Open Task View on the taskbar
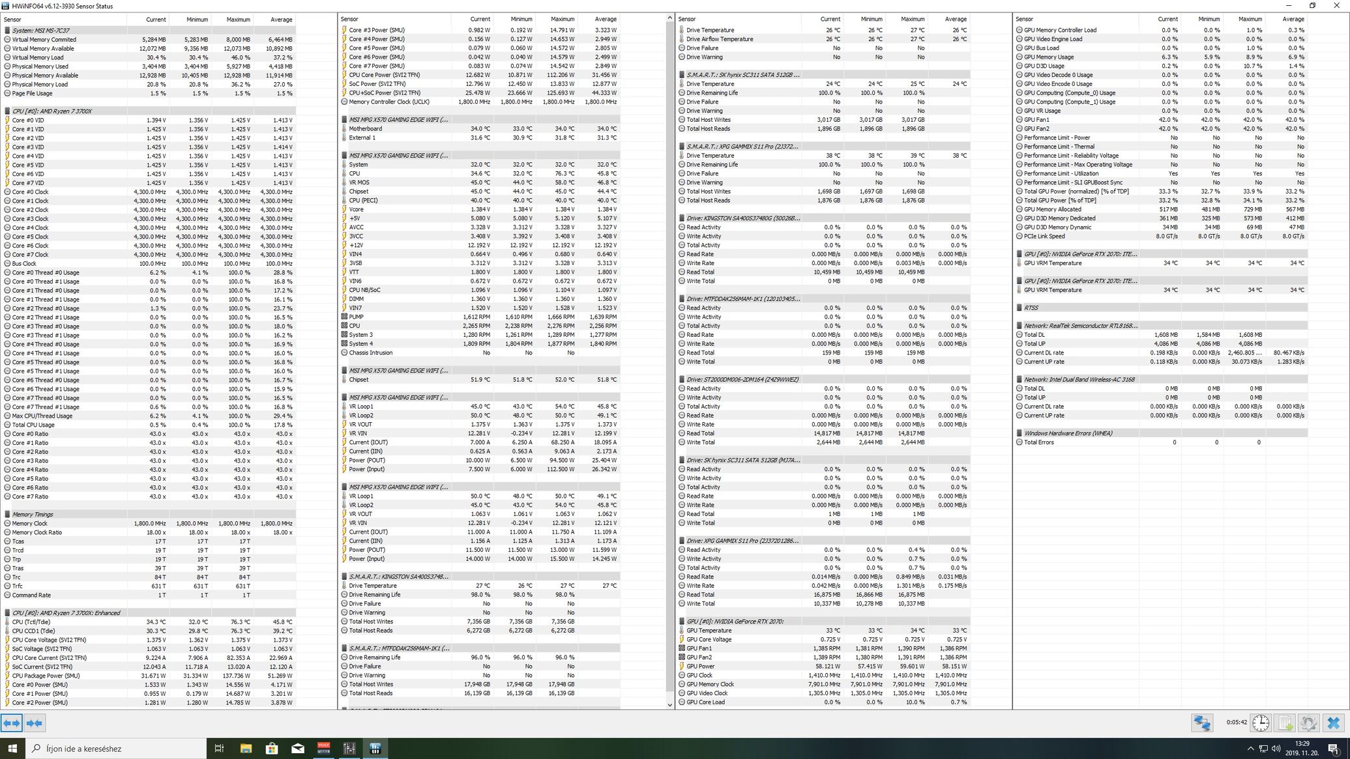The width and height of the screenshot is (1350, 759). (x=219, y=749)
